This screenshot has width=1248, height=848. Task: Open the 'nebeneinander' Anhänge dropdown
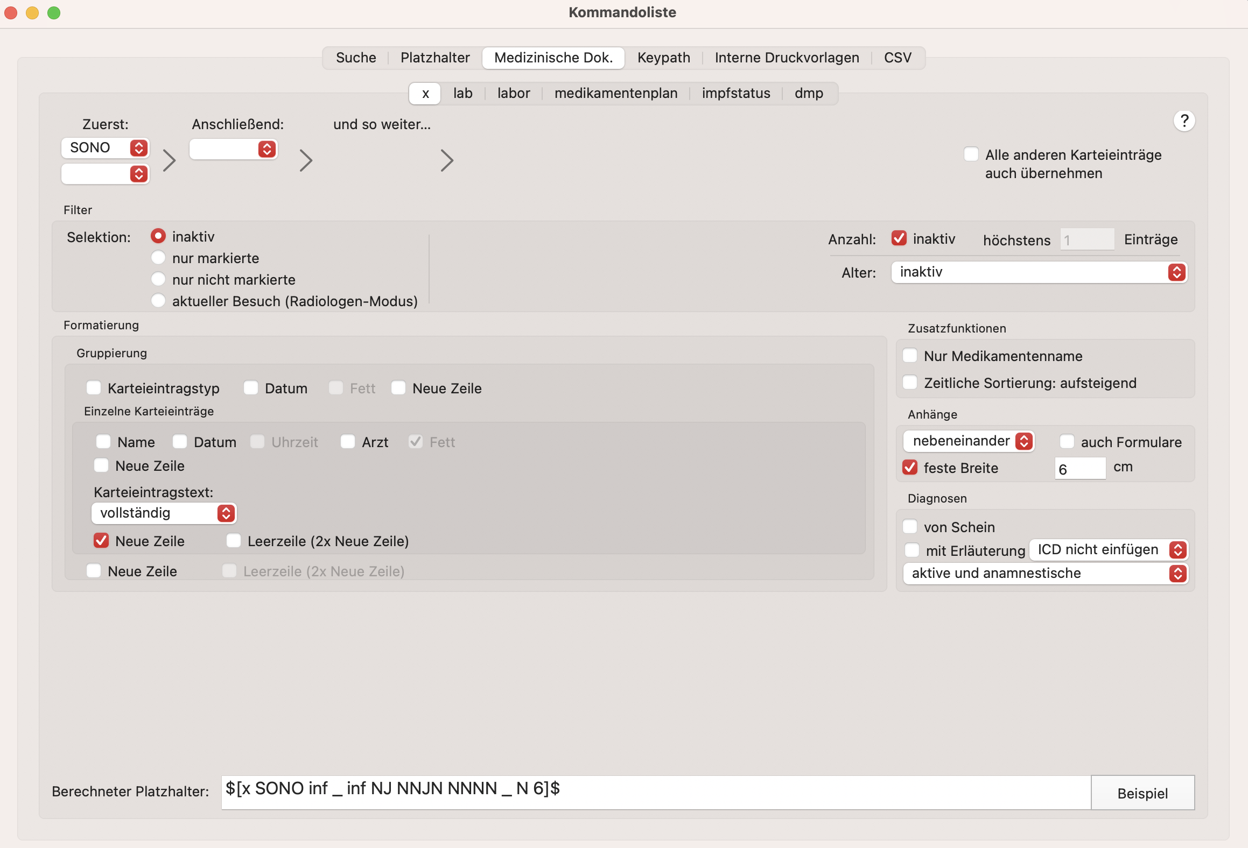point(969,441)
